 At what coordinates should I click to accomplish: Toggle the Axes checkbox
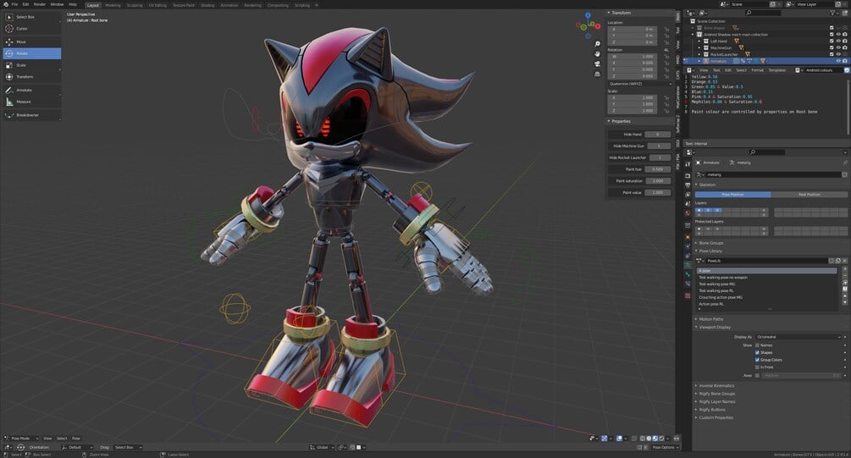(757, 376)
